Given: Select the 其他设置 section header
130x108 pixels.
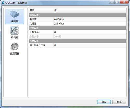Looking at the screenshot, I should pos(77,41).
